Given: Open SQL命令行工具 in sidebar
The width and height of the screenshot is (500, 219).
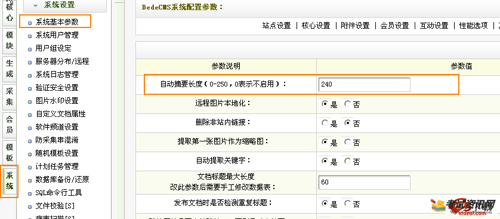Looking at the screenshot, I should point(58,193).
